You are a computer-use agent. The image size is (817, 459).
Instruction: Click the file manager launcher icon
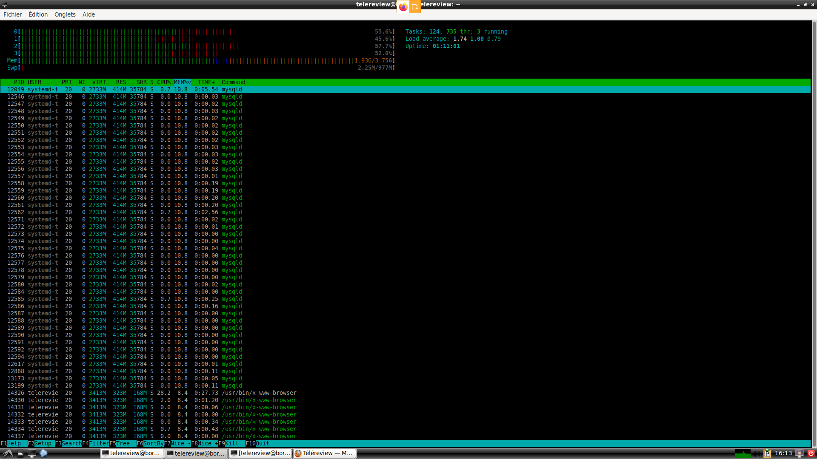[20, 453]
